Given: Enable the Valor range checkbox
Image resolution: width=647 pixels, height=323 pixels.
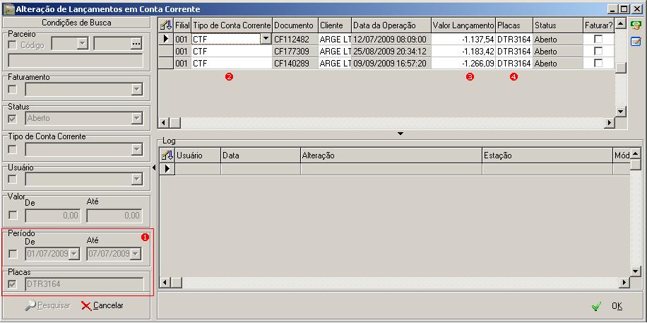Looking at the screenshot, I should (x=13, y=215).
